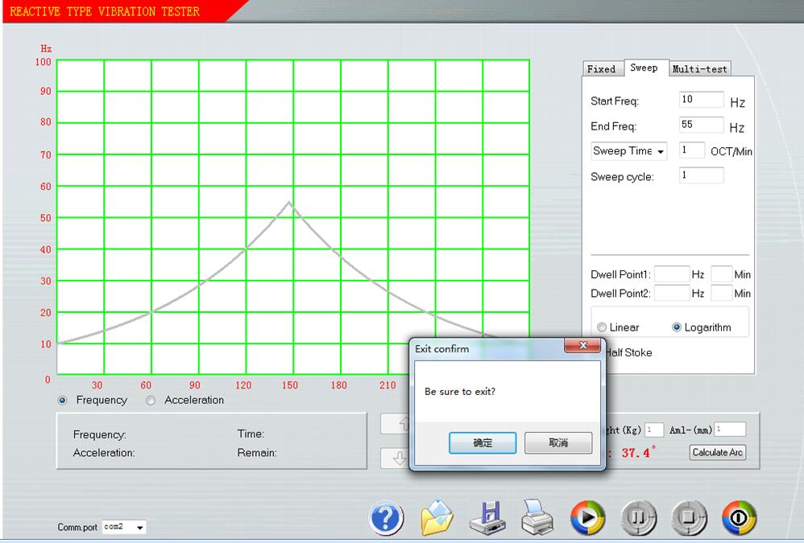The width and height of the screenshot is (804, 543).
Task: Click the Dwell Point1 Hz field
Action: [x=672, y=274]
